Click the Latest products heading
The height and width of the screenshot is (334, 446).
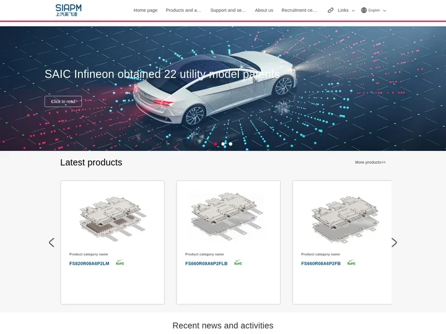[91, 163]
